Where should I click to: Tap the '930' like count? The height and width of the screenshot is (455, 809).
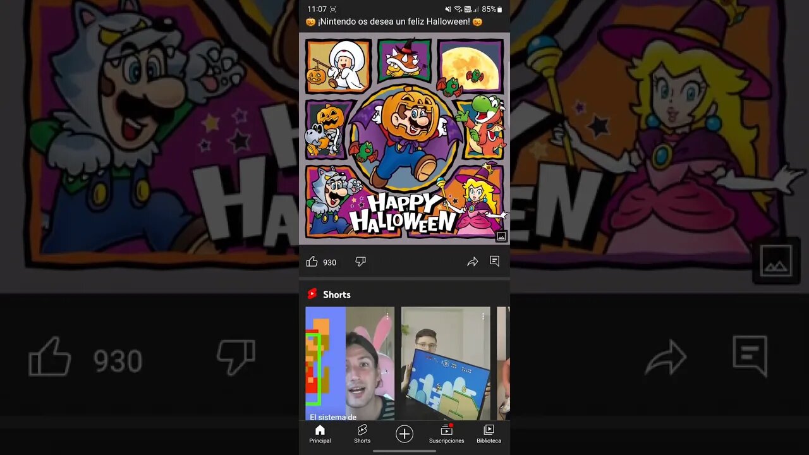click(330, 262)
